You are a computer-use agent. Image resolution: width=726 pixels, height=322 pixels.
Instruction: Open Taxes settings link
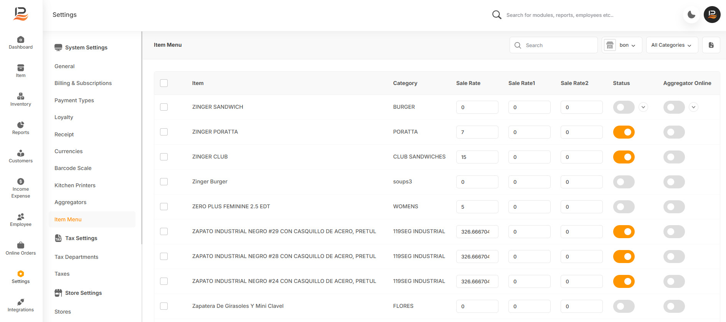(62, 274)
